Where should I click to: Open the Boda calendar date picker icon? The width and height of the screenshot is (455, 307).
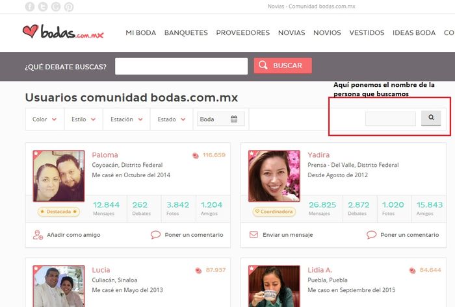pos(234,119)
